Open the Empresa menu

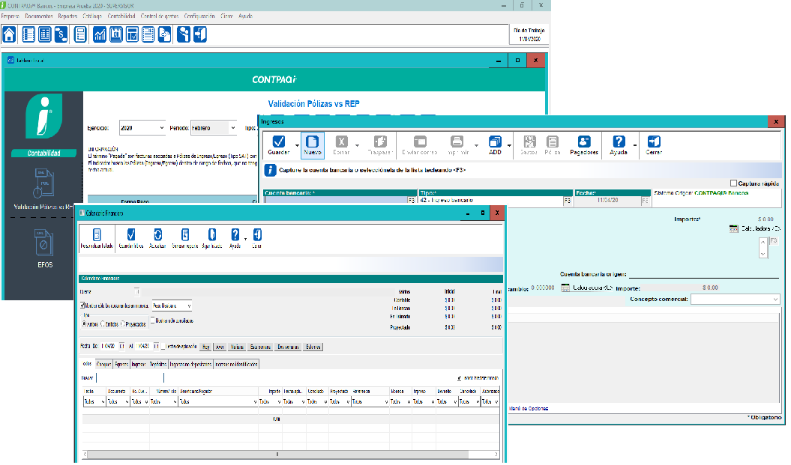[x=10, y=16]
